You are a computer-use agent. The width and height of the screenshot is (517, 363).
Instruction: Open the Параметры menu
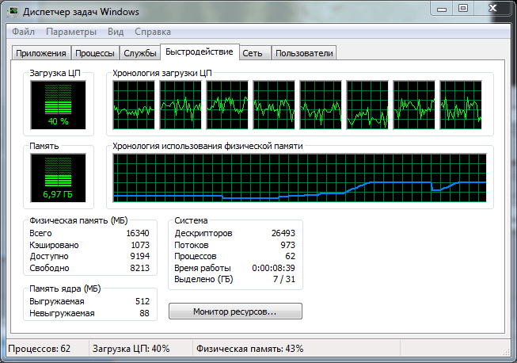coord(71,32)
